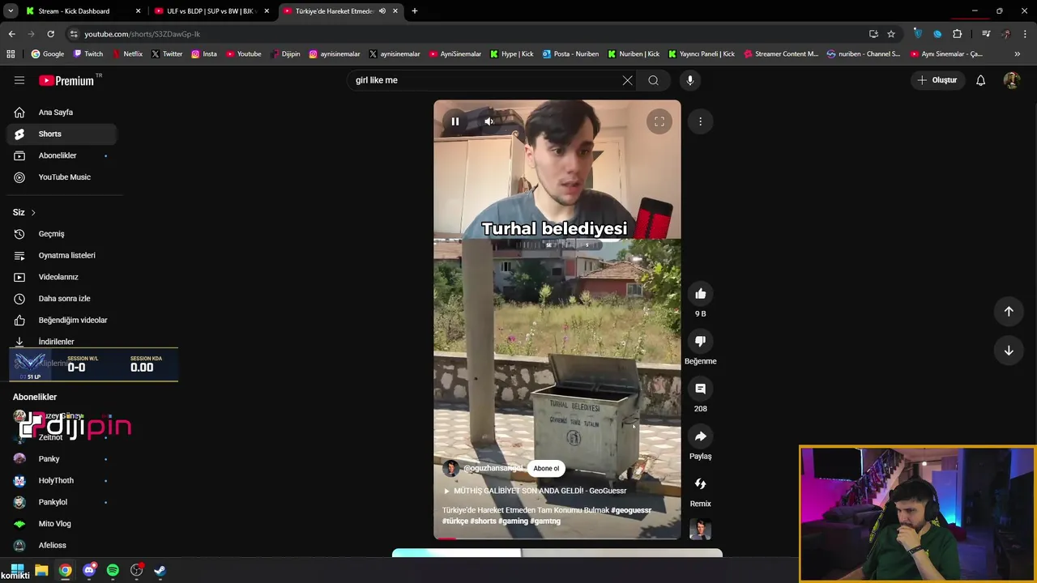Open Ana Sayfa in sidebar
1037x583 pixels.
pos(62,113)
